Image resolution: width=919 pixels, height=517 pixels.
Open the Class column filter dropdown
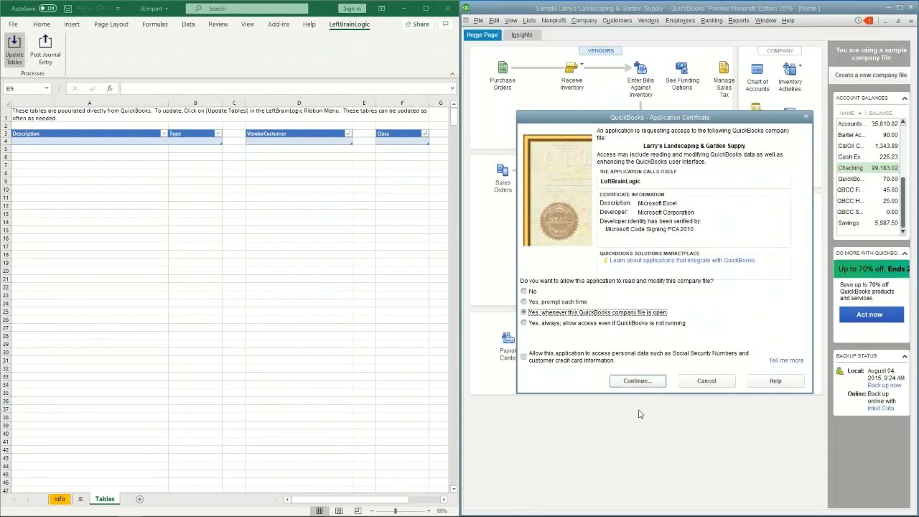(425, 134)
